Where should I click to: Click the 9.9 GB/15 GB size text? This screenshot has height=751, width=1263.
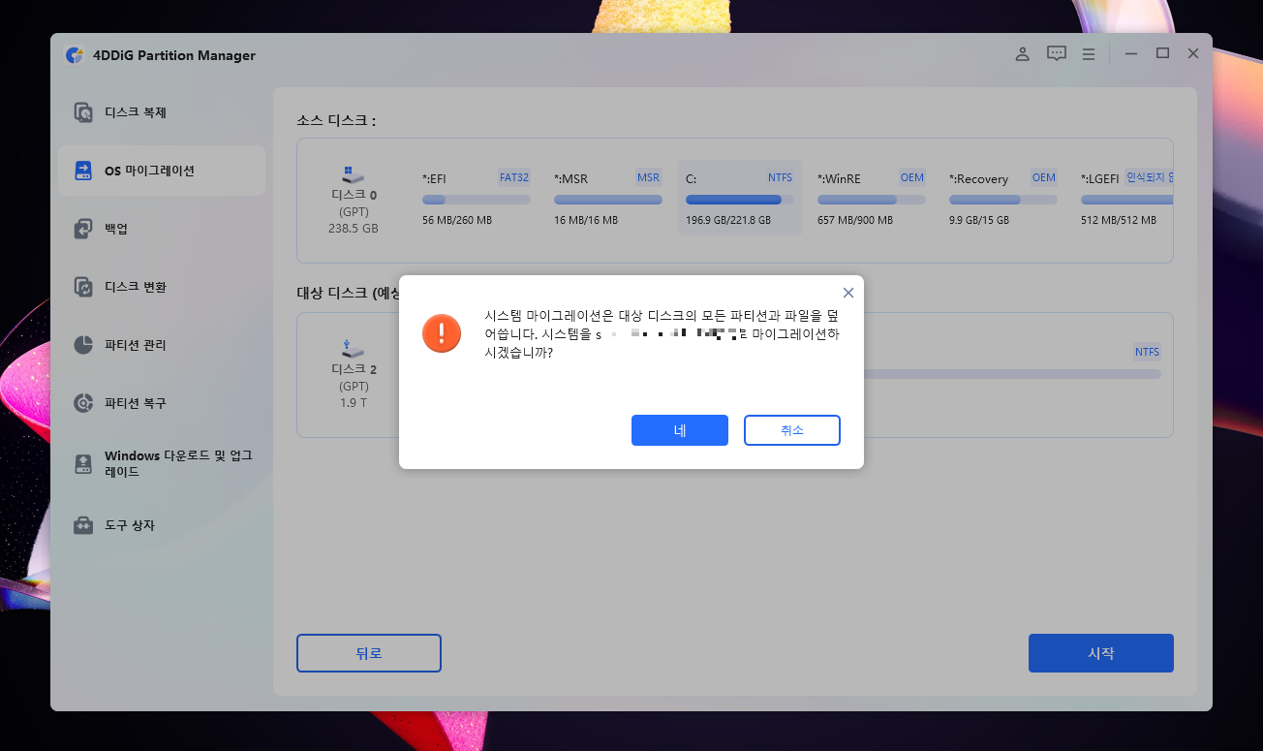[x=979, y=220]
